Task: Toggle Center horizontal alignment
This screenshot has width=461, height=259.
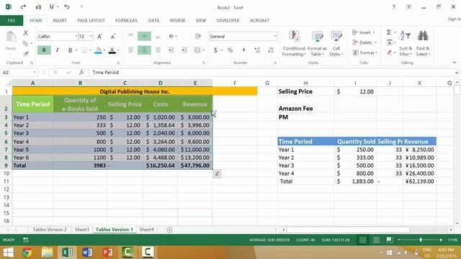Action: (144, 50)
